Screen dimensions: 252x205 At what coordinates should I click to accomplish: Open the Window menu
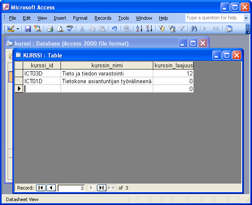click(144, 18)
